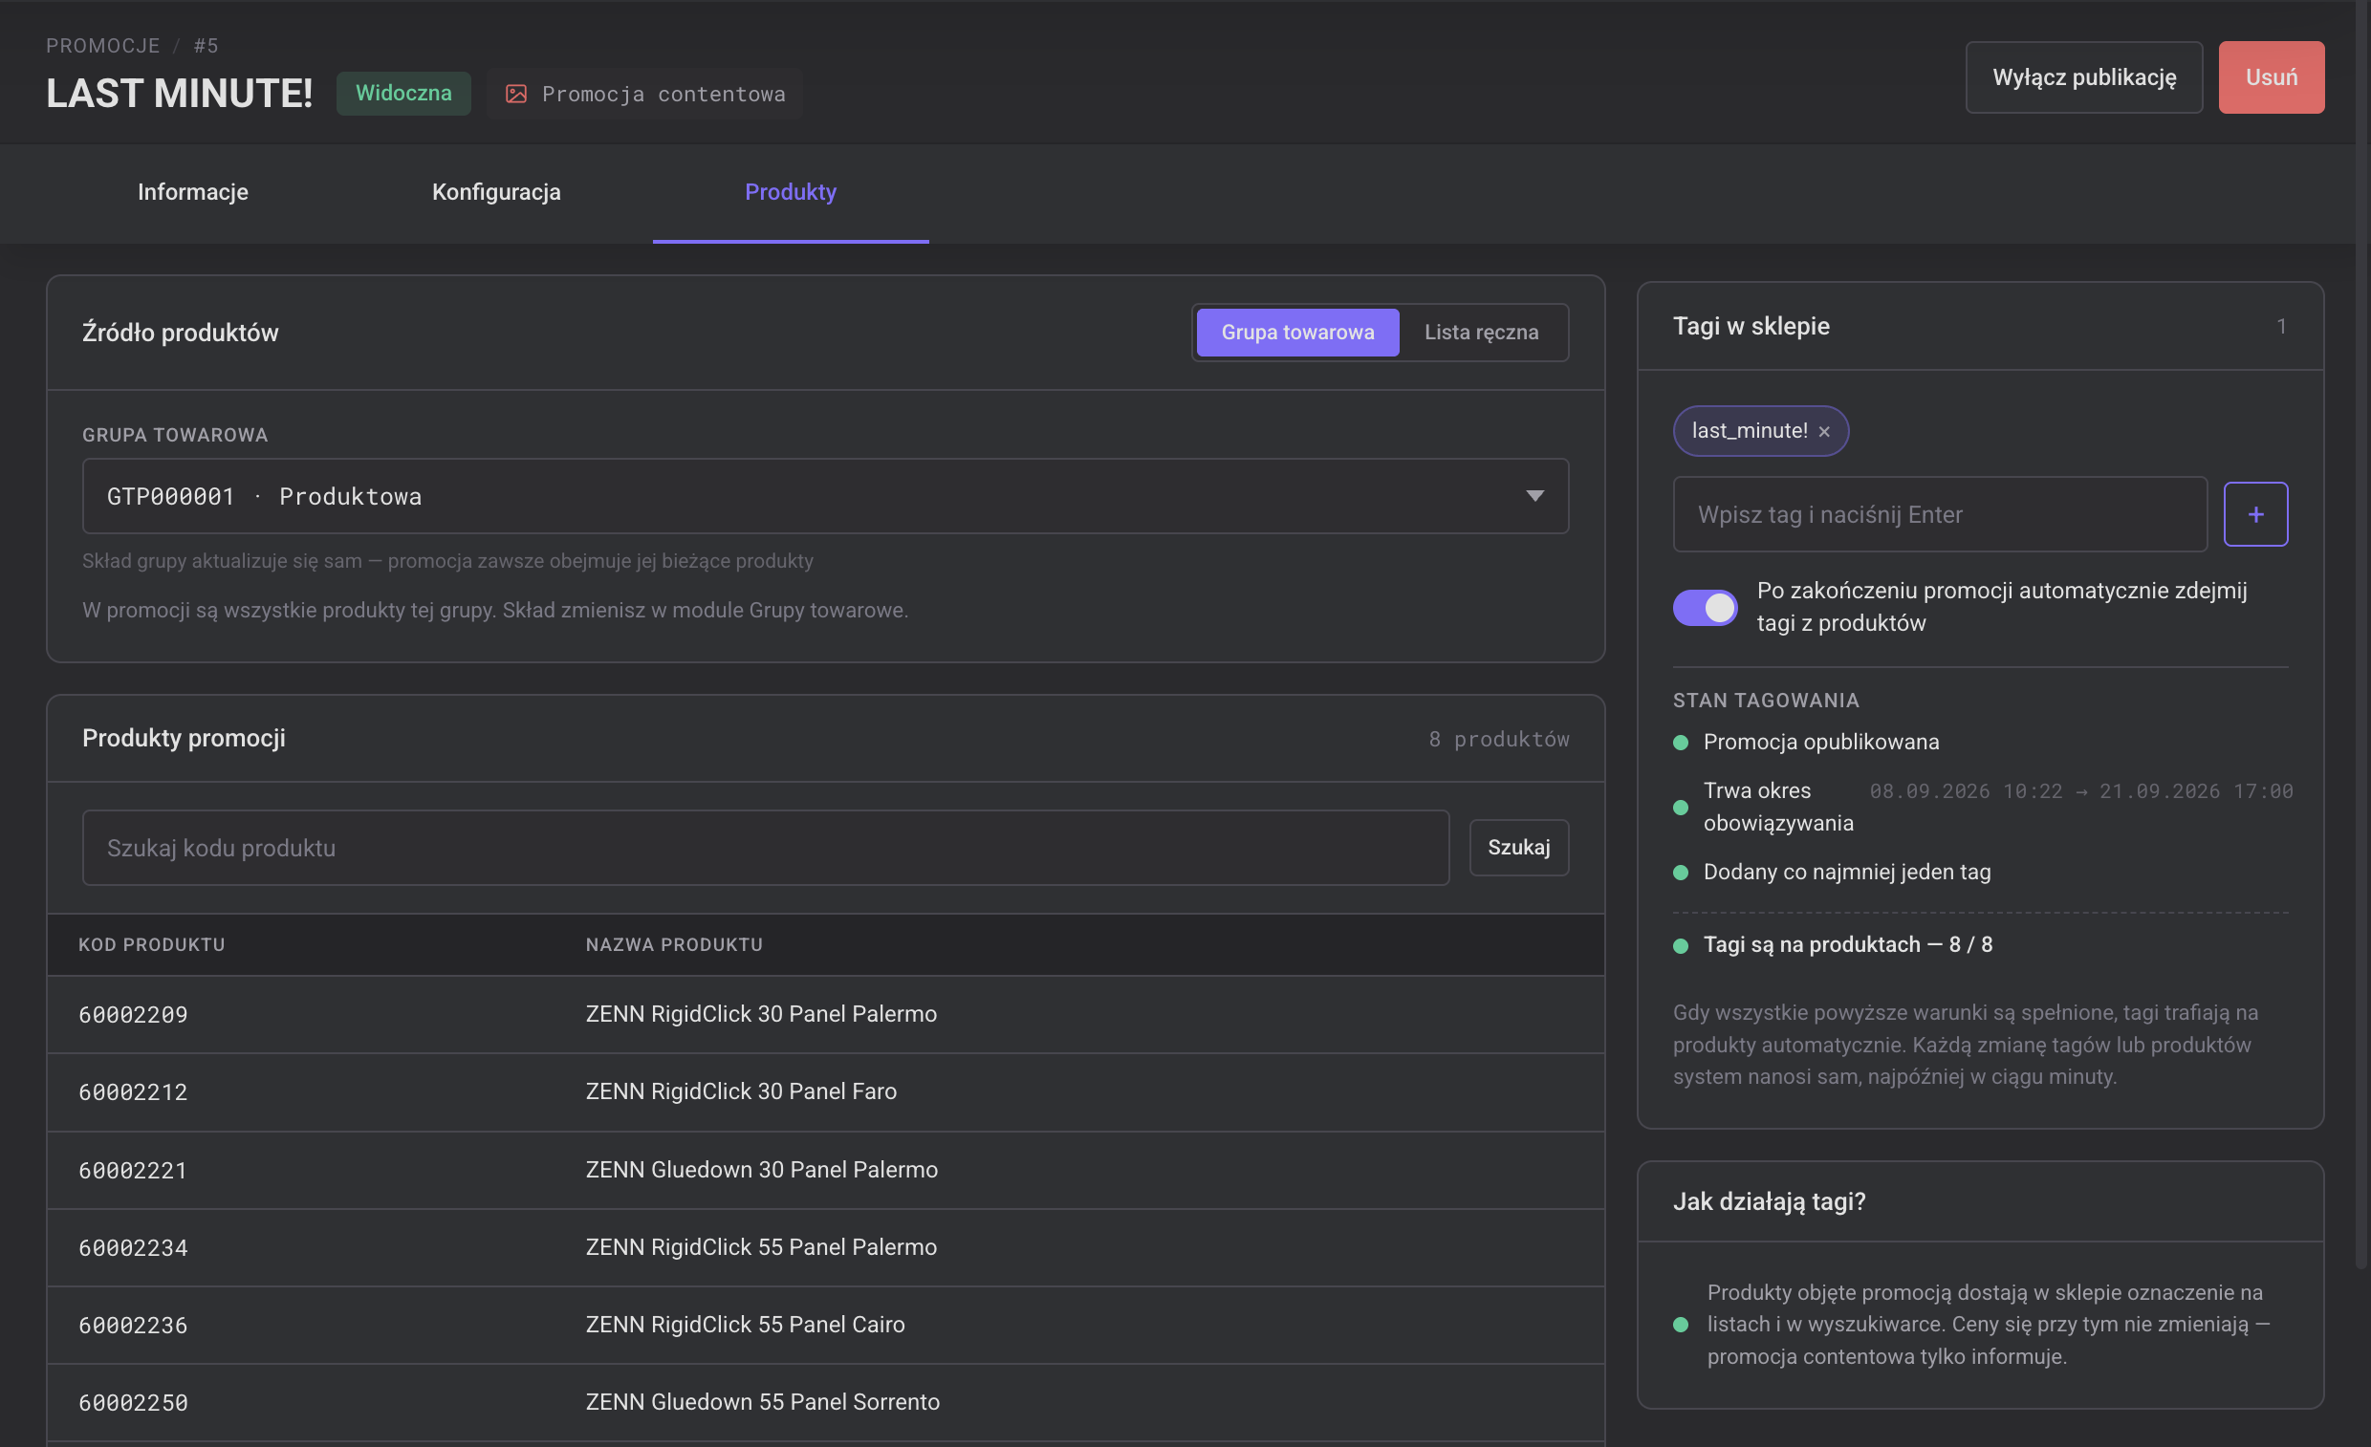Click the Promocja opublikowana status line

1820,742
